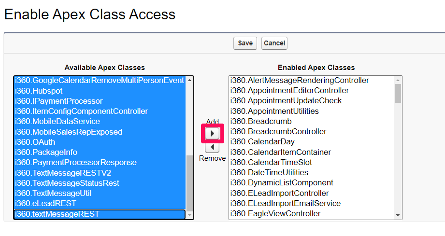
Task: Click Enabled classes scrollbar up arrow
Action: [398, 80]
